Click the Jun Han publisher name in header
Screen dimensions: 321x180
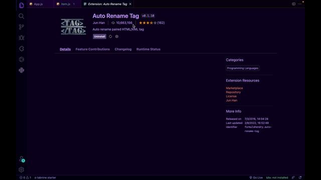coord(99,23)
